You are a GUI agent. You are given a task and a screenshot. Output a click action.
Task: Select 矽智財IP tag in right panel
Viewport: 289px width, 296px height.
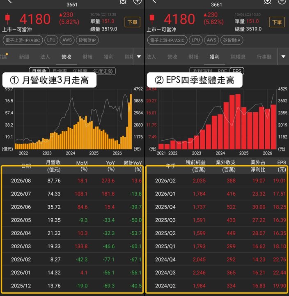(x=232, y=40)
